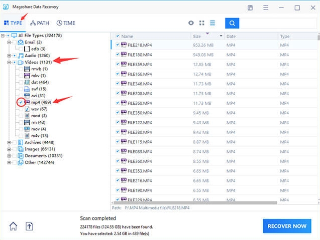The width and height of the screenshot is (320, 240).
Task: Go to home screen icon
Action: 14,226
